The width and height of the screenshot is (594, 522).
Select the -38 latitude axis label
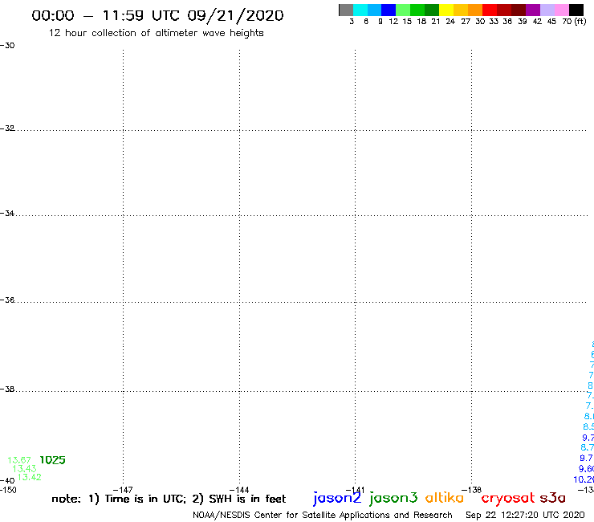pyautogui.click(x=7, y=389)
